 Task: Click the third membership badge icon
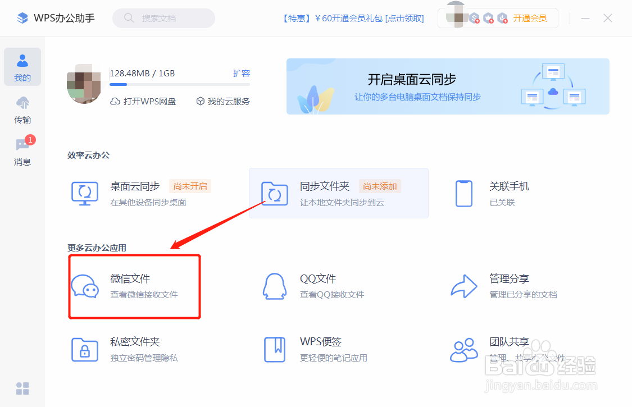pyautogui.click(x=502, y=18)
